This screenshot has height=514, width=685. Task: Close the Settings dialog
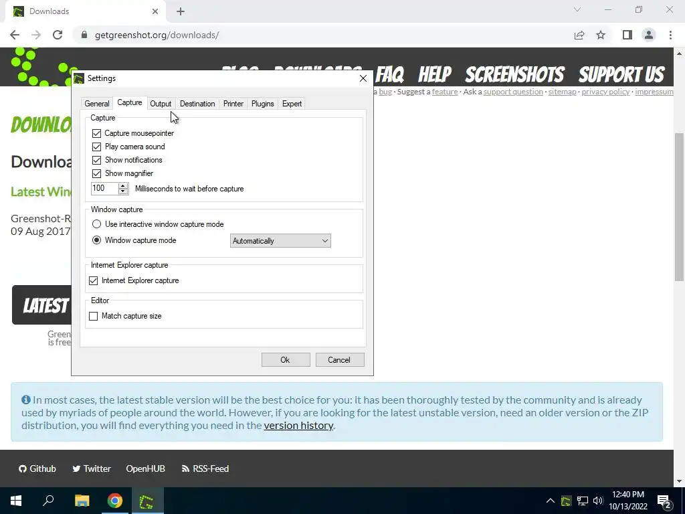(363, 78)
